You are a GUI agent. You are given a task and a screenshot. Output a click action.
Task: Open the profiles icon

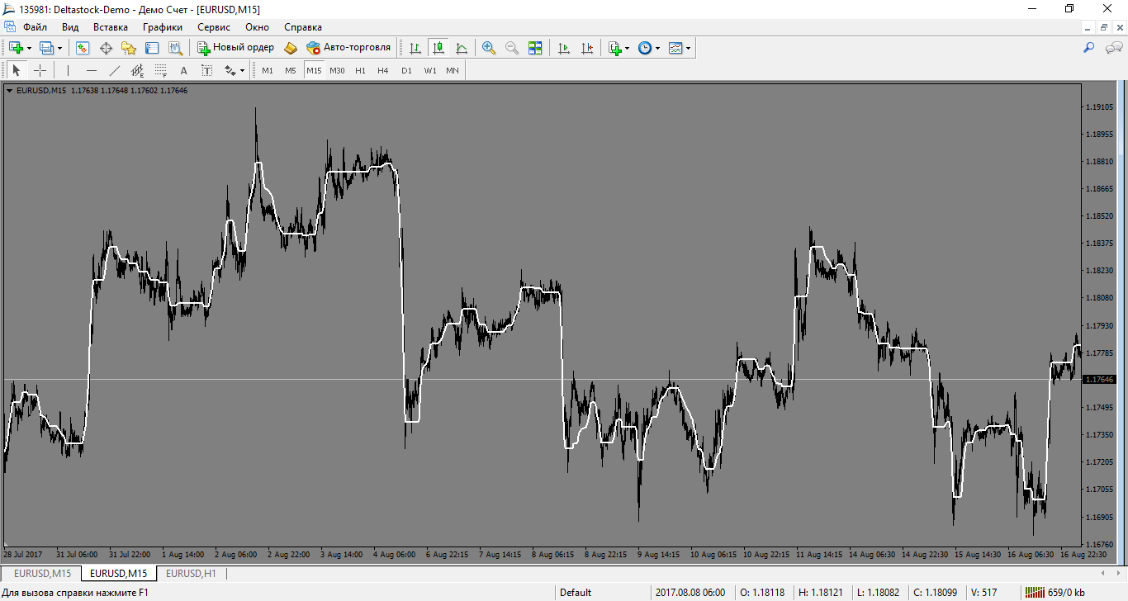(x=46, y=48)
